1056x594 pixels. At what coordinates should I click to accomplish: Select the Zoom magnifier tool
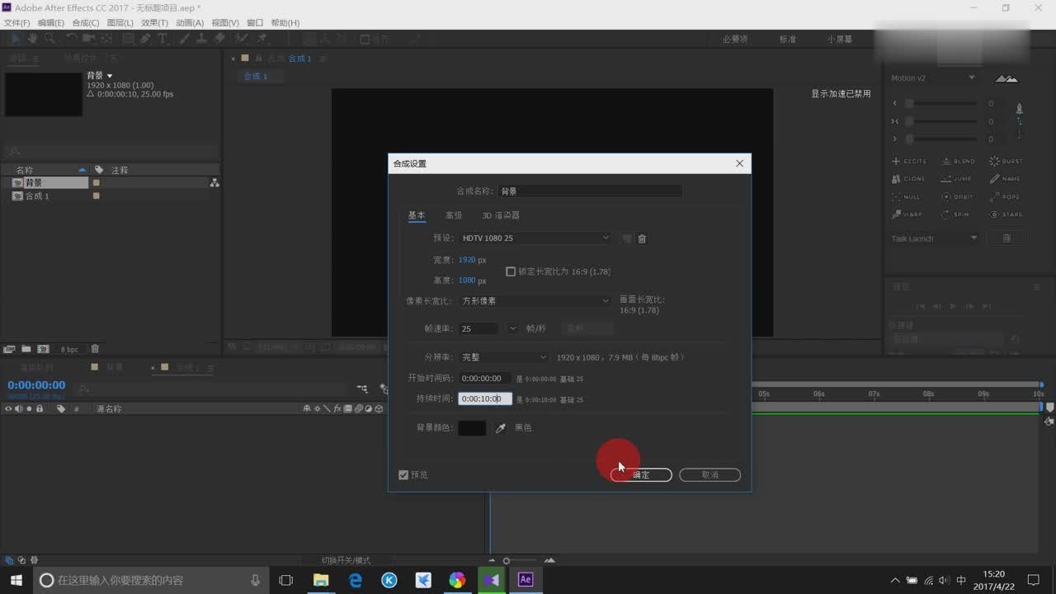(x=49, y=38)
